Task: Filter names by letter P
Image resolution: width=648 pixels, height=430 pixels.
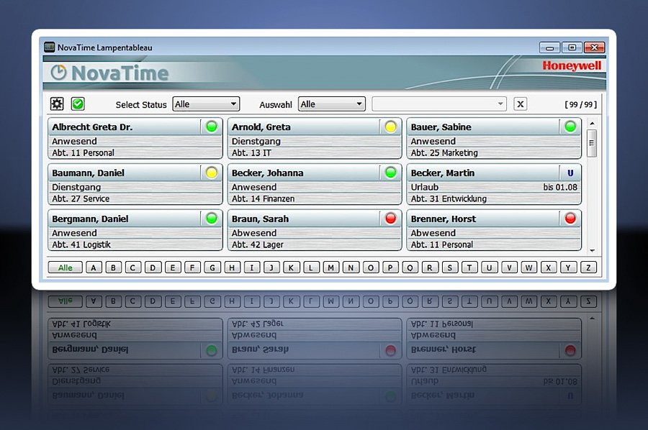Action: point(390,267)
